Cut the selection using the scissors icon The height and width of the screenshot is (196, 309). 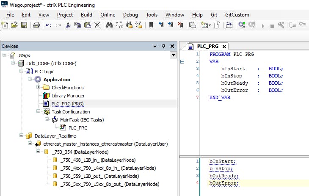pos(68,25)
